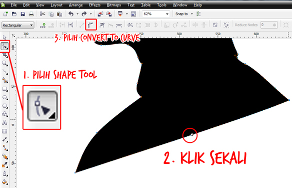Screen dimensions: 292x188
Task: Open the Window menu
Action: [179, 5]
